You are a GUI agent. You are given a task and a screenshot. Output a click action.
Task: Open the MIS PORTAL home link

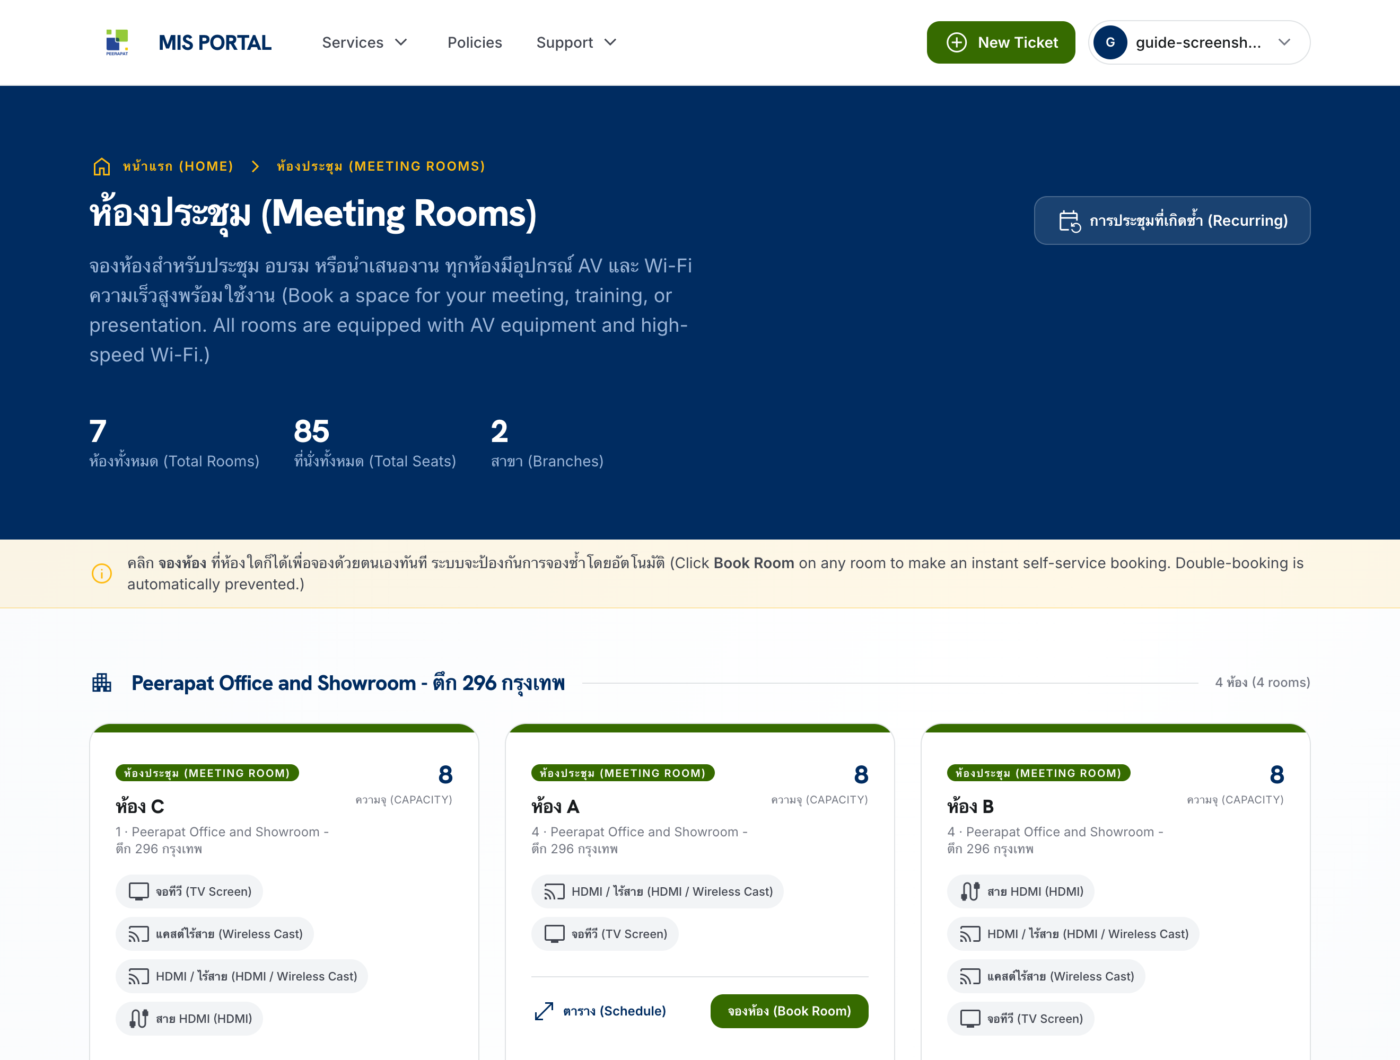[x=215, y=42]
